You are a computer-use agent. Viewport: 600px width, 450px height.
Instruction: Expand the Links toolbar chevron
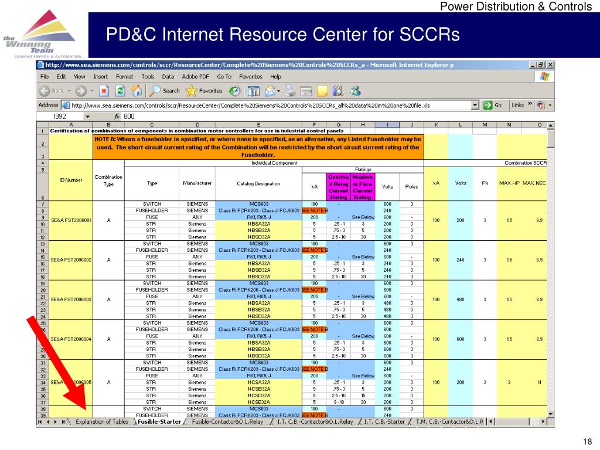coord(530,104)
